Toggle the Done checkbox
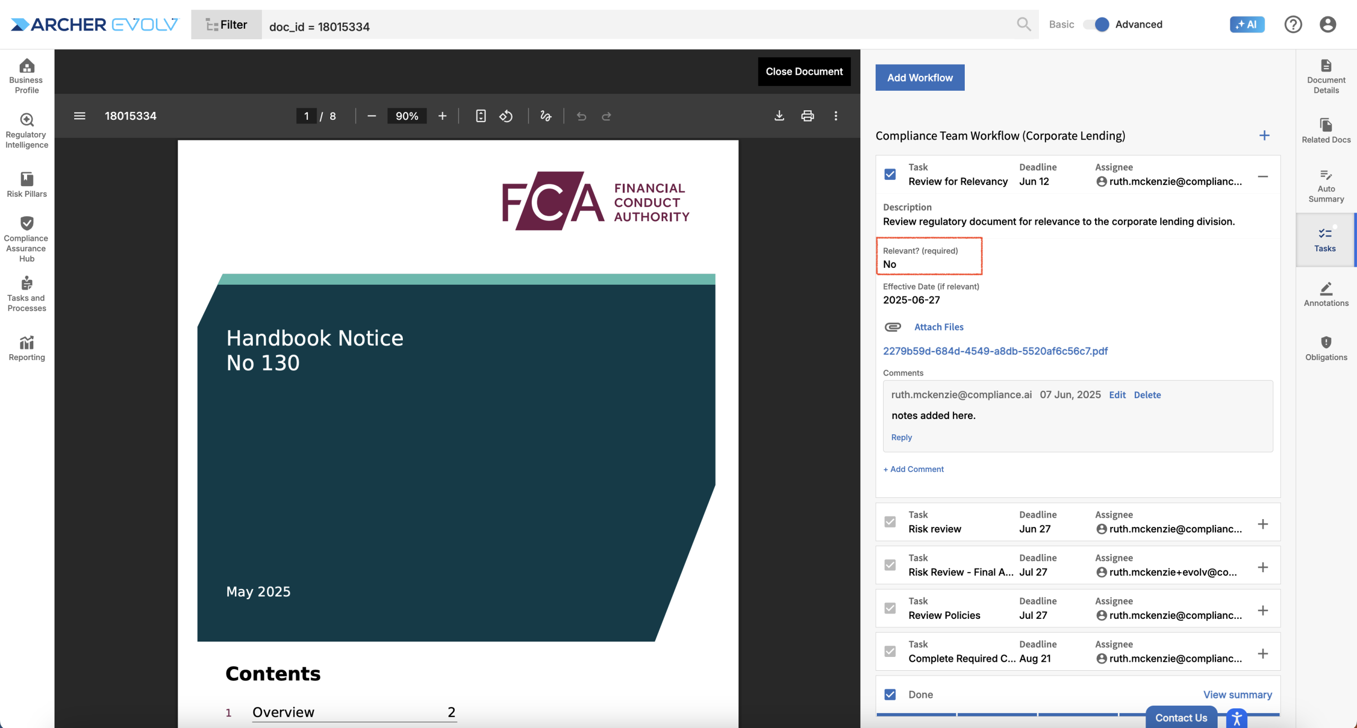The height and width of the screenshot is (728, 1357). pos(890,694)
